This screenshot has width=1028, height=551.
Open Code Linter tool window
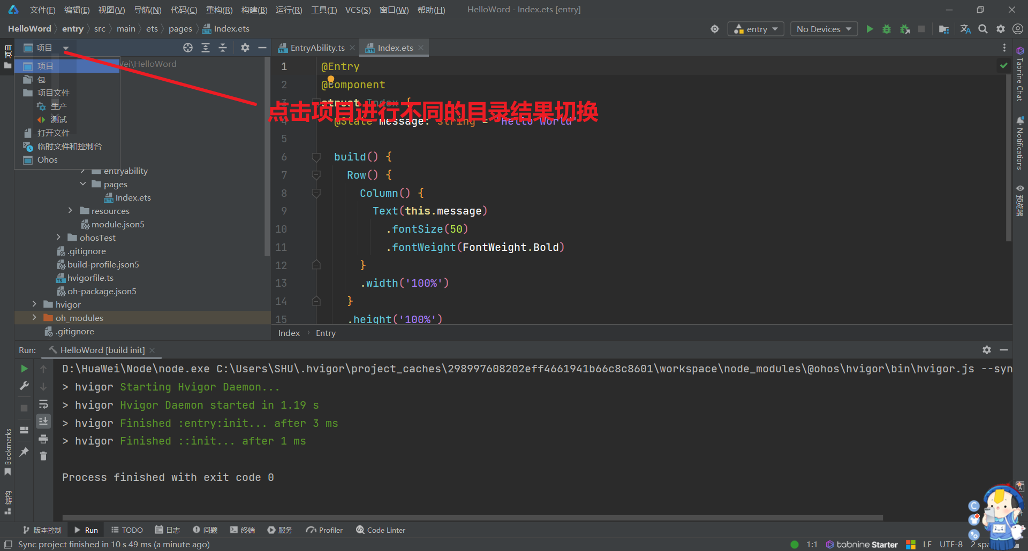[381, 530]
